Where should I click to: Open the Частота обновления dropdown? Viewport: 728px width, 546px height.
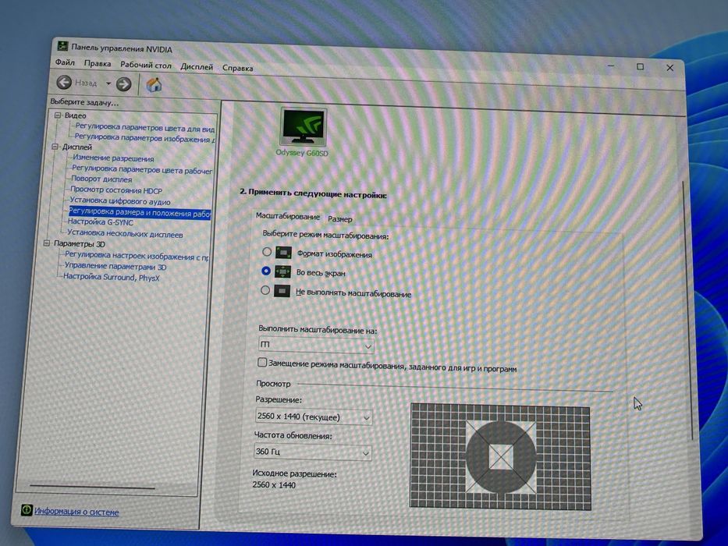point(312,452)
